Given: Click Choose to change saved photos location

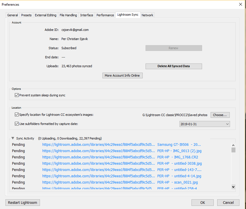Looking at the screenshot, I should pos(220,115).
